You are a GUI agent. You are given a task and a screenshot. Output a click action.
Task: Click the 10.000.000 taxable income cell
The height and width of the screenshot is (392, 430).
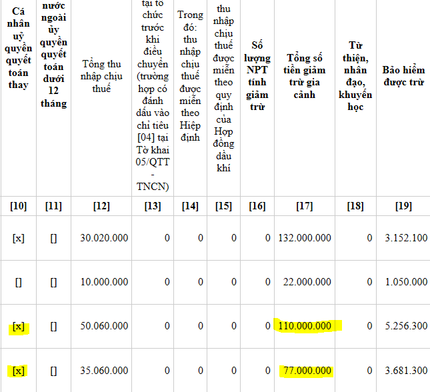coord(104,282)
